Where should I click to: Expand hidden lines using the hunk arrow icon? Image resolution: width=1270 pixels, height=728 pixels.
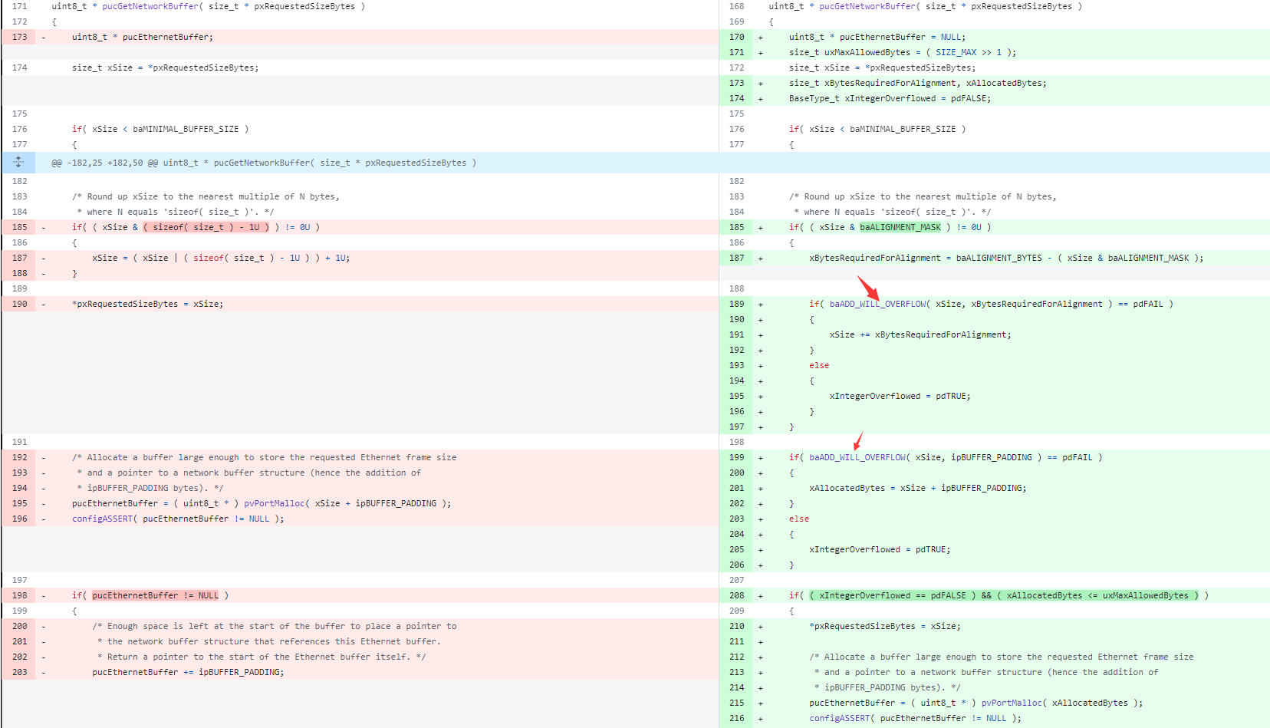click(x=18, y=162)
